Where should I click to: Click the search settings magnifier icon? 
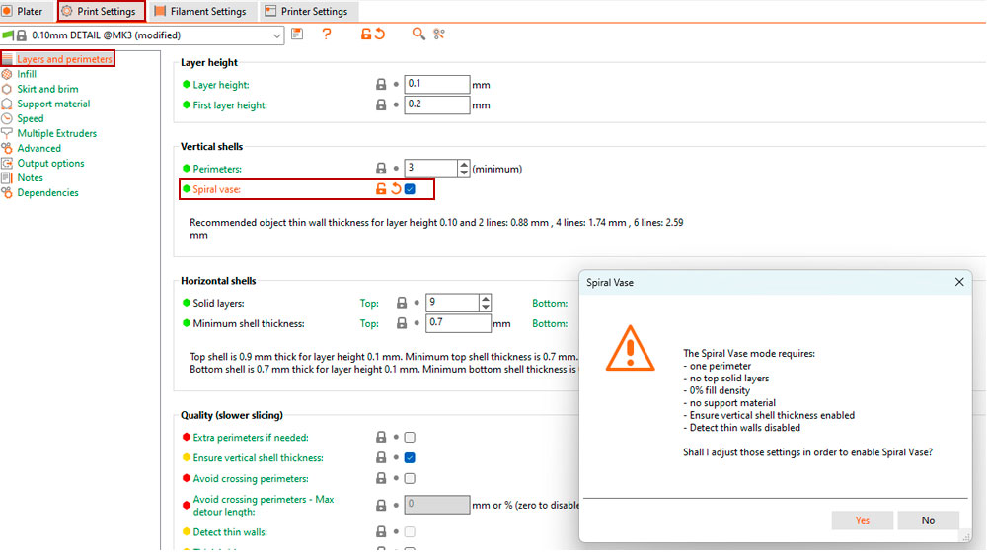tap(418, 34)
